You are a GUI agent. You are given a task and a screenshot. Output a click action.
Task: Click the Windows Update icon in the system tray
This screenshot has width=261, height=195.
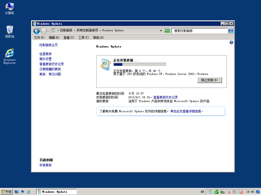pos(210,192)
